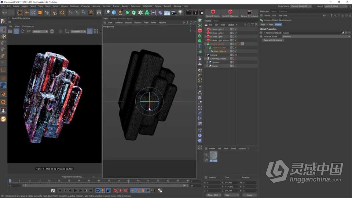Open the Redshift main menu

pyautogui.click(x=167, y=6)
